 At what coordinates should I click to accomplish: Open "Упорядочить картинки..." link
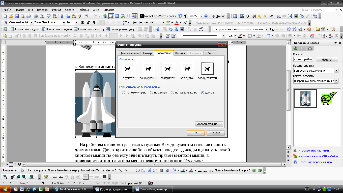(315, 151)
